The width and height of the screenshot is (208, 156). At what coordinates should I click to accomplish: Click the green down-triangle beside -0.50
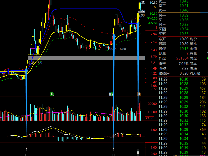pyautogui.click(x=148, y=18)
